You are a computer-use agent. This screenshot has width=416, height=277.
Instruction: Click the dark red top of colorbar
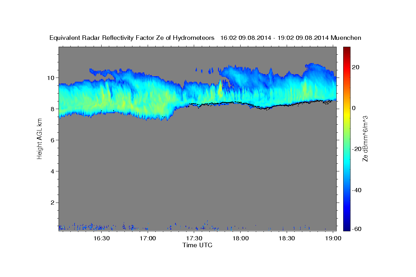coord(346,50)
